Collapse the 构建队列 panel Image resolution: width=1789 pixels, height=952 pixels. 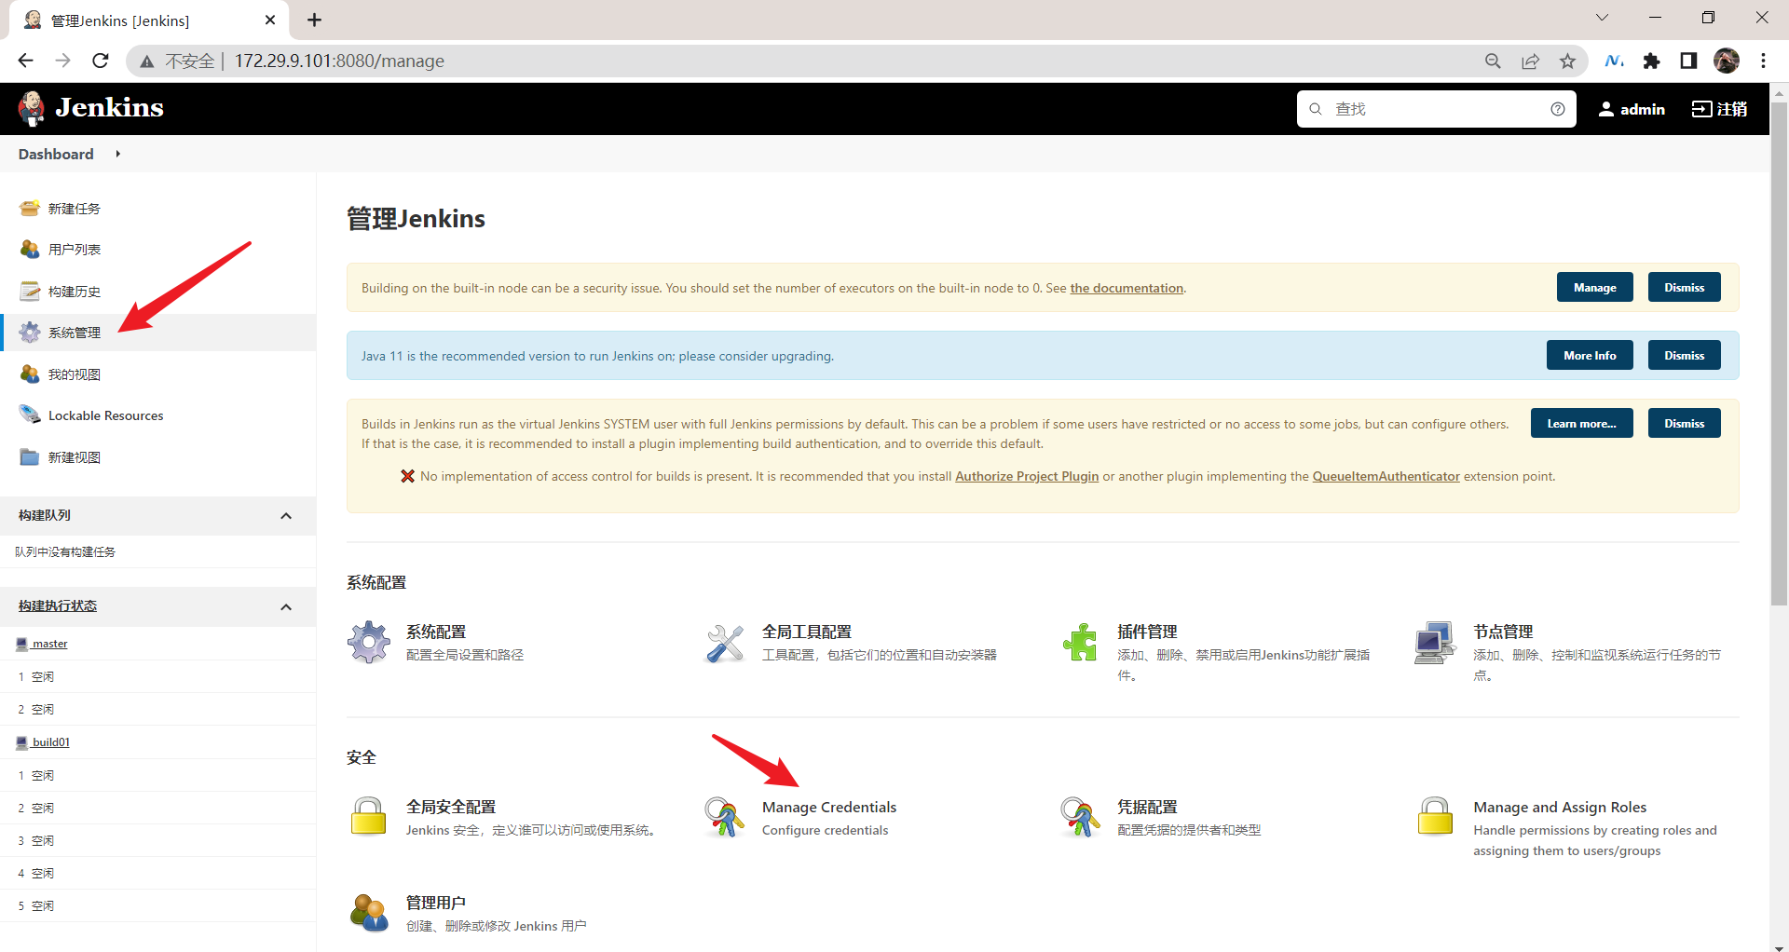[286, 516]
